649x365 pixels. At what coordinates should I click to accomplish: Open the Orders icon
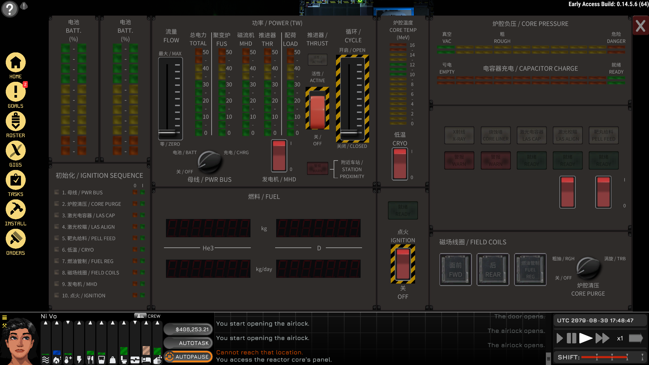pos(16,239)
